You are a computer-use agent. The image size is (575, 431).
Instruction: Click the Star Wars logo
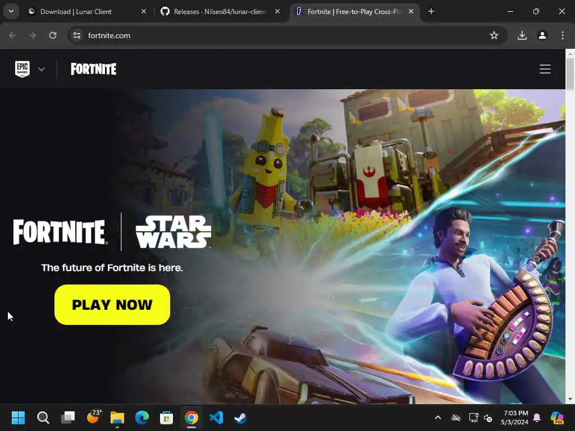pos(174,232)
